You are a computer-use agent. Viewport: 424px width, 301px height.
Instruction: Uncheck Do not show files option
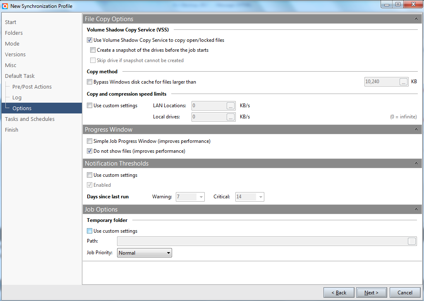[x=89, y=151]
